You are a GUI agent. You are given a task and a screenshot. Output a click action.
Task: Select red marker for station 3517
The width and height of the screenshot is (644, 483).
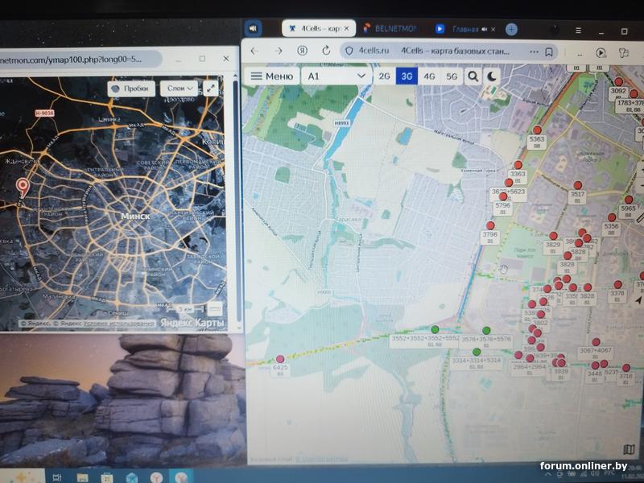pyautogui.click(x=577, y=185)
